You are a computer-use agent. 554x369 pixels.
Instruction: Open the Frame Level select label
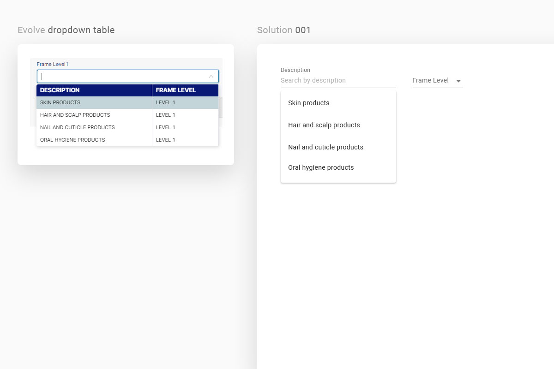[x=430, y=80]
